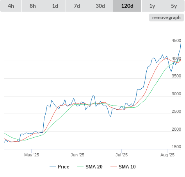
Task: Click the active 120d range tab
Action: tap(127, 6)
